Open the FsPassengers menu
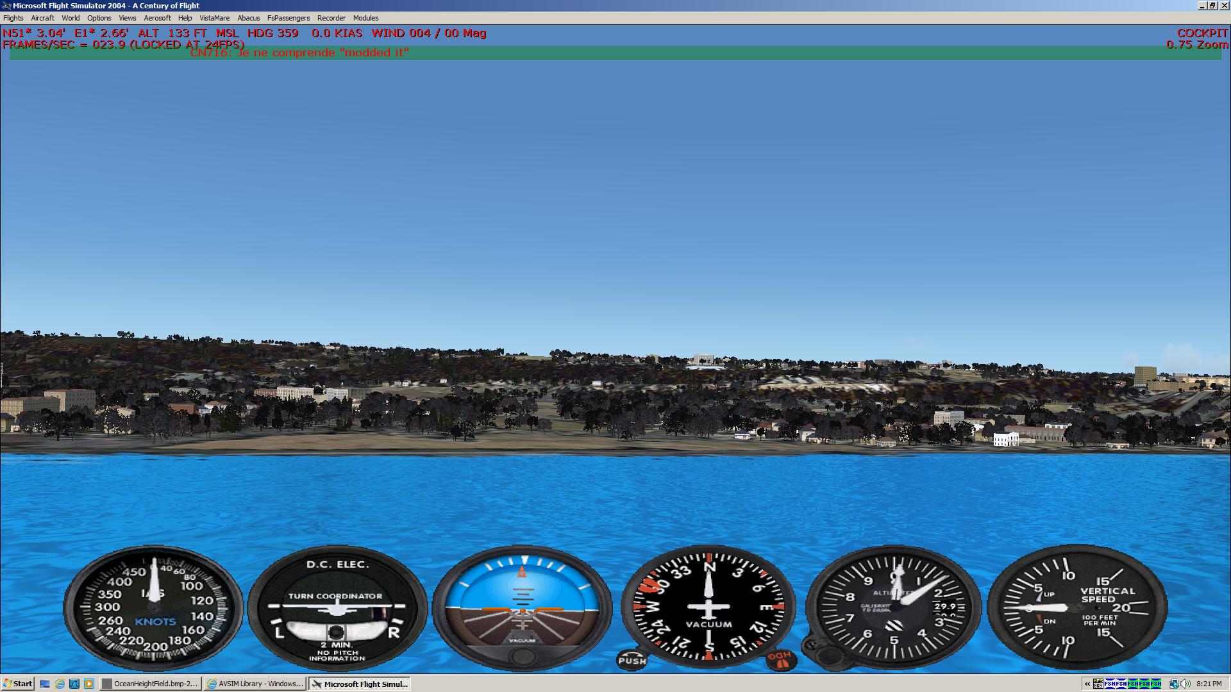 (288, 18)
